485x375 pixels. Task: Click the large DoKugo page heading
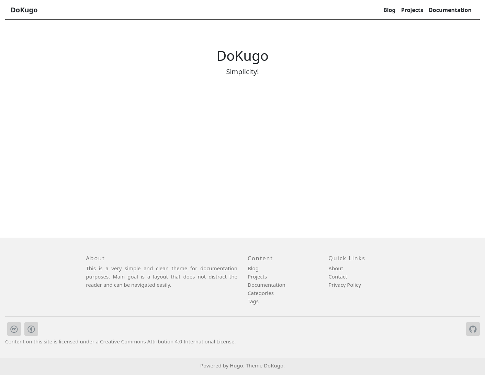[x=242, y=56]
